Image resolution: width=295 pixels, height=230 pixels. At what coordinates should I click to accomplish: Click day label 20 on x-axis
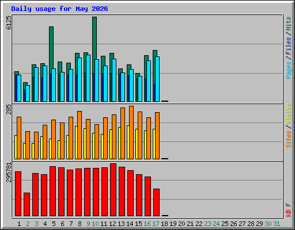[181, 224]
